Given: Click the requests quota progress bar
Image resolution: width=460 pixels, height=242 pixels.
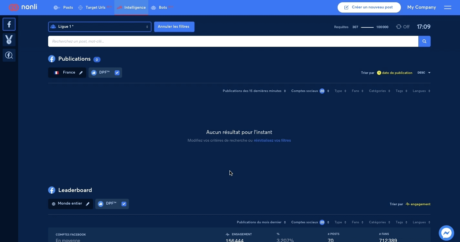Looking at the screenshot, I should tap(367, 27).
